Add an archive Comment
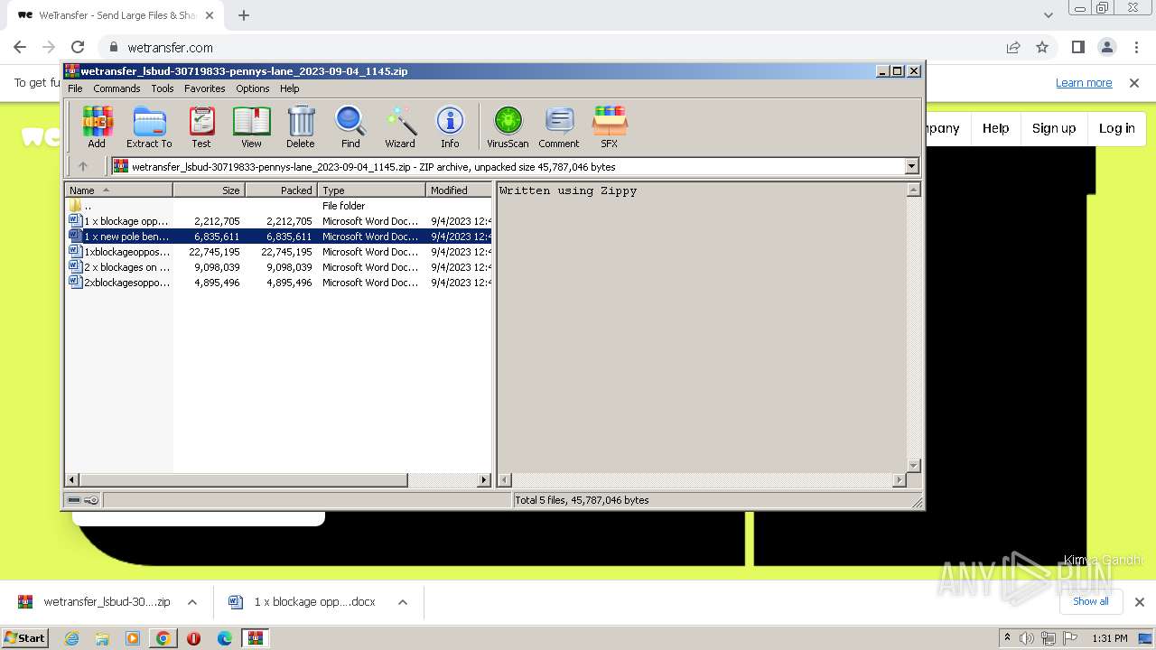The image size is (1156, 650). click(x=559, y=126)
